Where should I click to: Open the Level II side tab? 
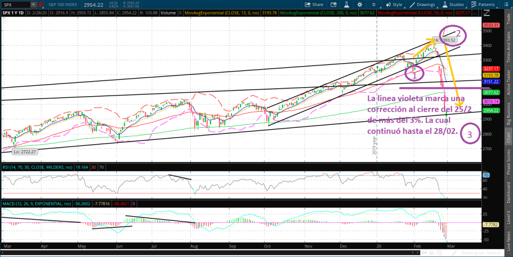[508, 217]
